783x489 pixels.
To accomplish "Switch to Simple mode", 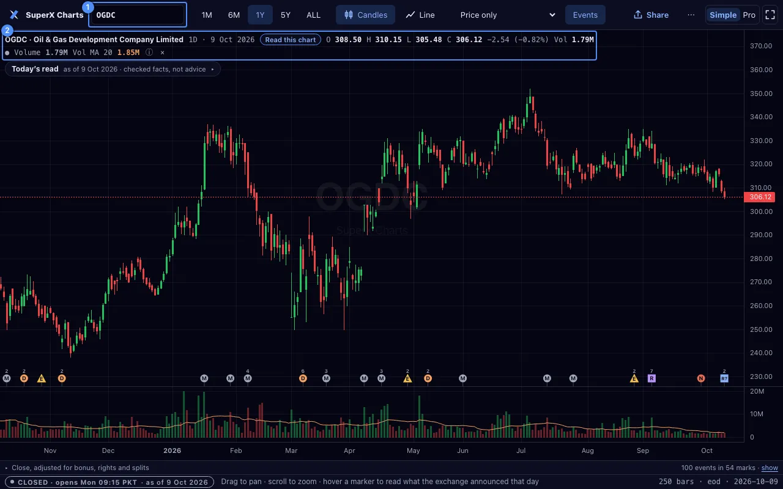I will pyautogui.click(x=723, y=15).
